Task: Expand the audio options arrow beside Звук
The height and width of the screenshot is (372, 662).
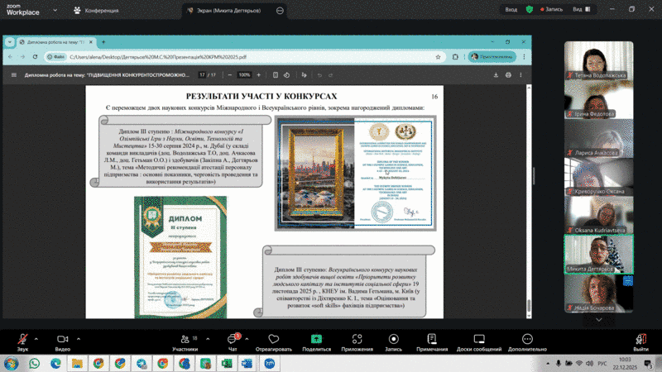Action: click(38, 336)
